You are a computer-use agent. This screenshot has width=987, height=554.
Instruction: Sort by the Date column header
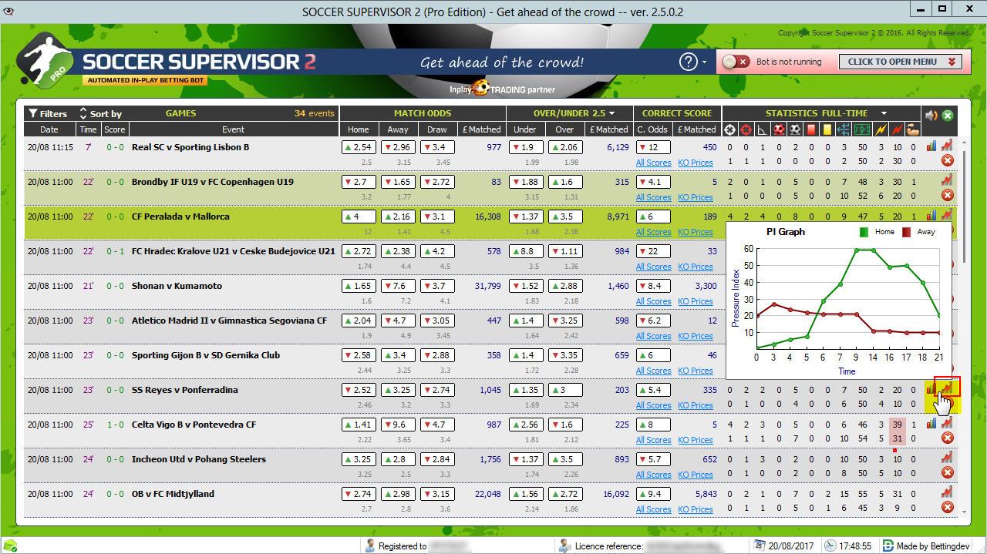[49, 129]
